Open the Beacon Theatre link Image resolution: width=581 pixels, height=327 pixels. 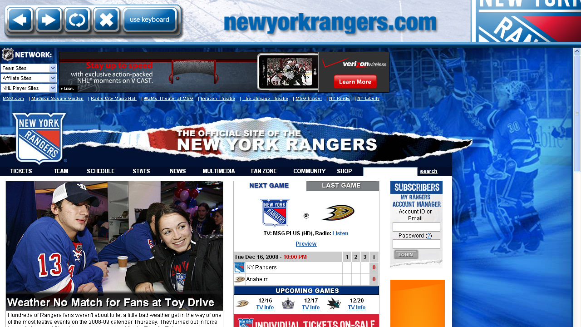point(218,99)
